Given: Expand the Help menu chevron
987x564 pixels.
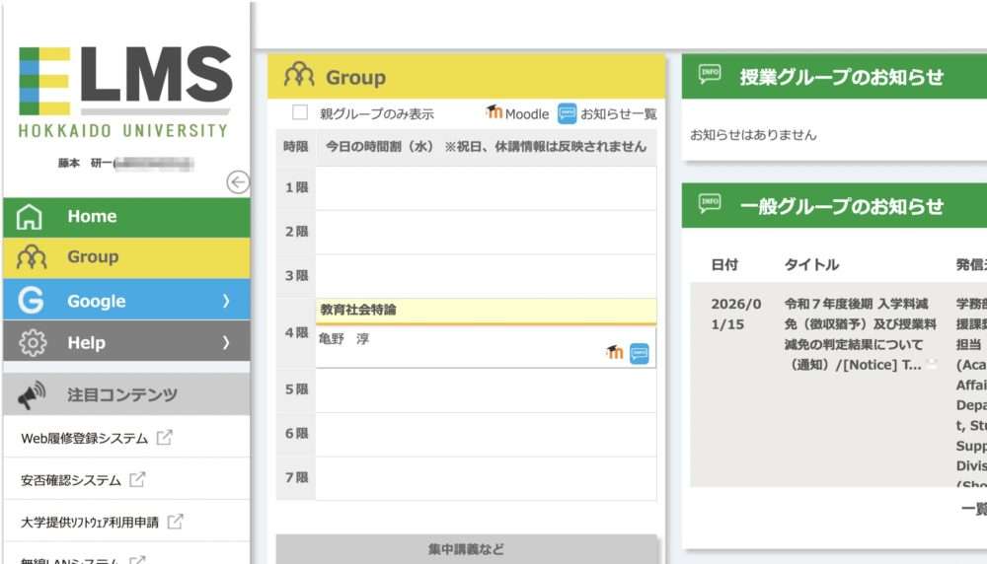Looking at the screenshot, I should point(225,343).
